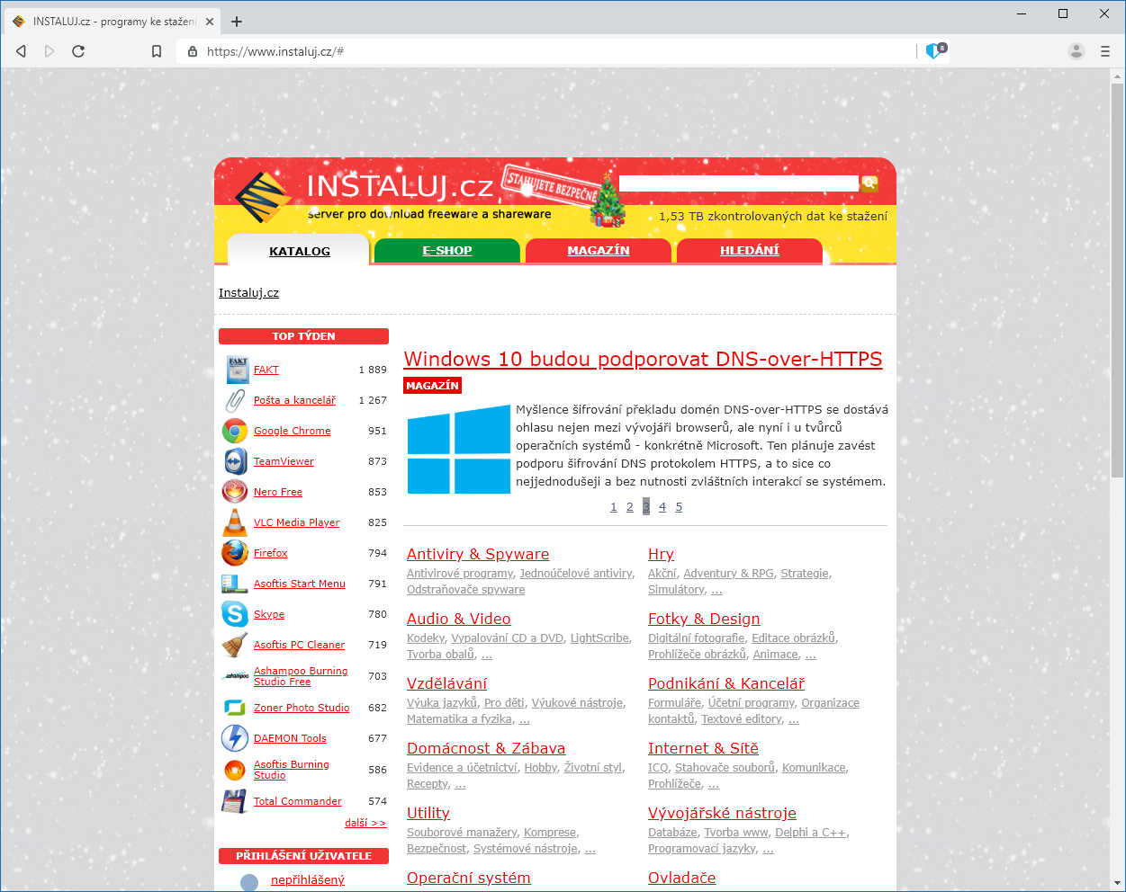This screenshot has width=1126, height=892.
Task: Open the Antiviry & Spyware category
Action: tap(477, 554)
